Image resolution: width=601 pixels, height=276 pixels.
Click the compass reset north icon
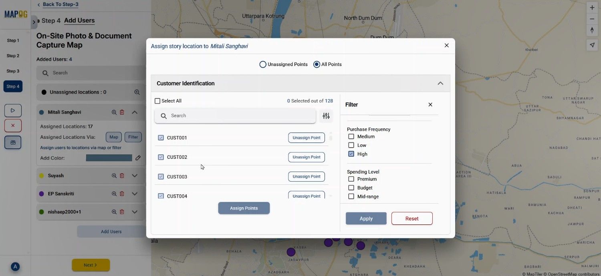[x=592, y=30]
